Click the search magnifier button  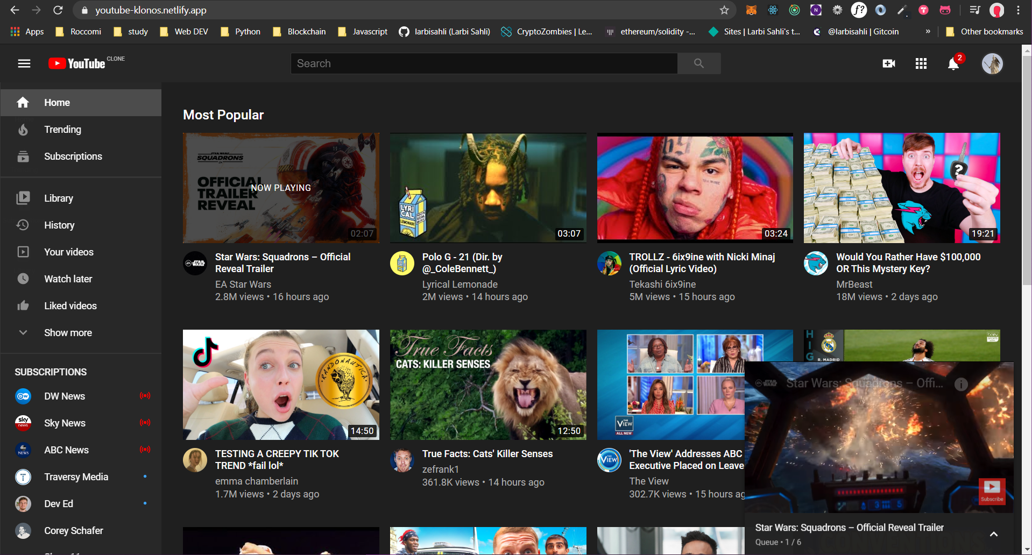pos(699,63)
